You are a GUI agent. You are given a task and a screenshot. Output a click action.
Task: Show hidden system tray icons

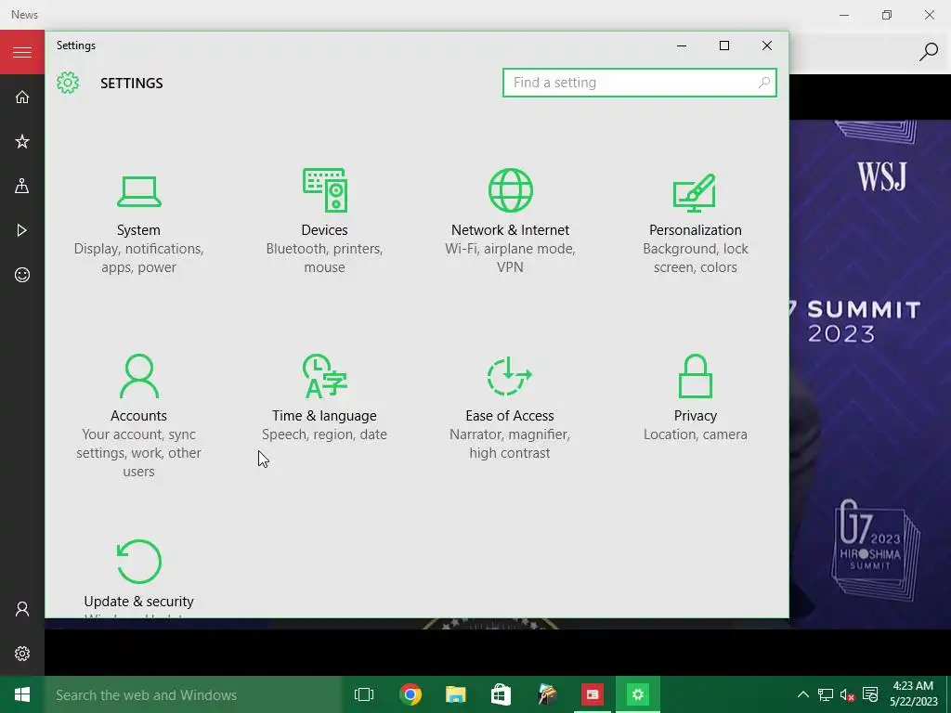(x=802, y=694)
